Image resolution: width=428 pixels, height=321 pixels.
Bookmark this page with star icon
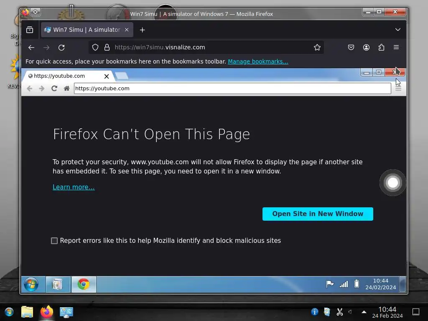pyautogui.click(x=317, y=48)
